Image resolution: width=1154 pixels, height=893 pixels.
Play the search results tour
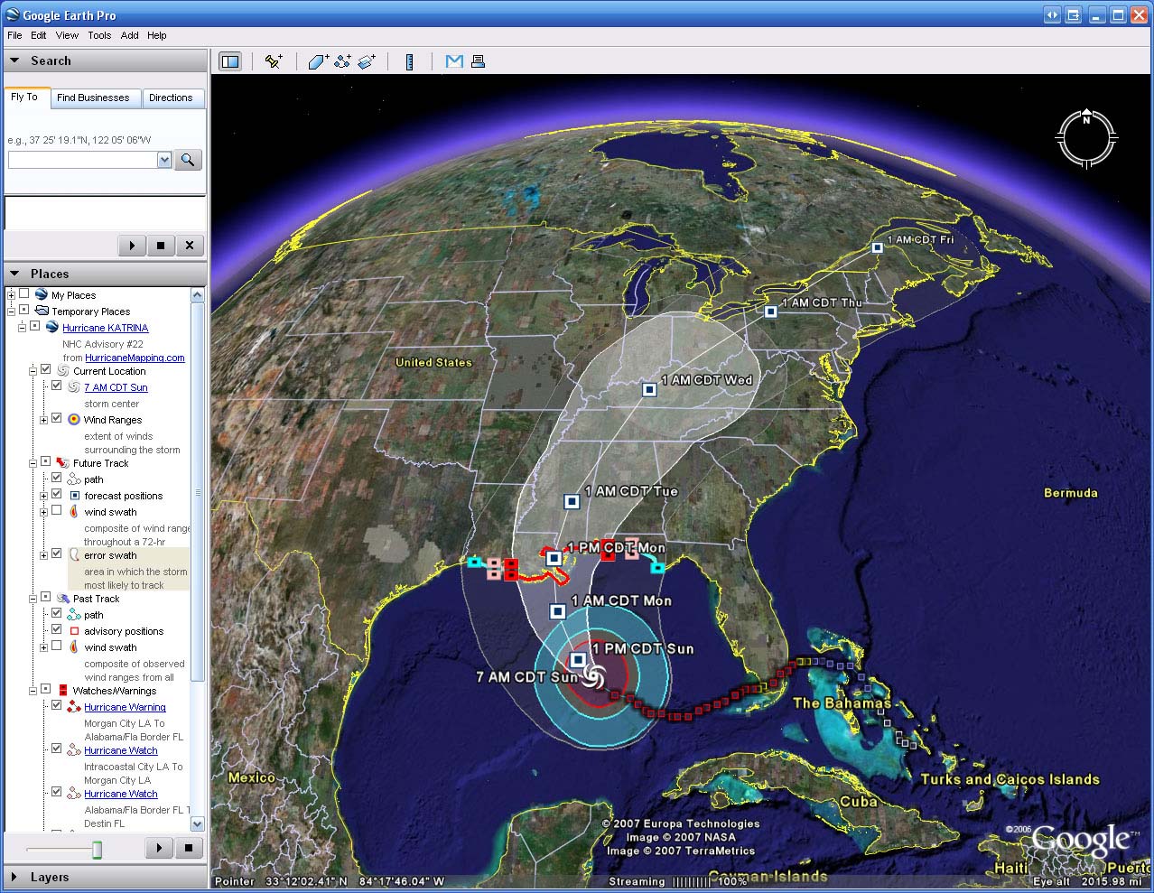(x=132, y=245)
